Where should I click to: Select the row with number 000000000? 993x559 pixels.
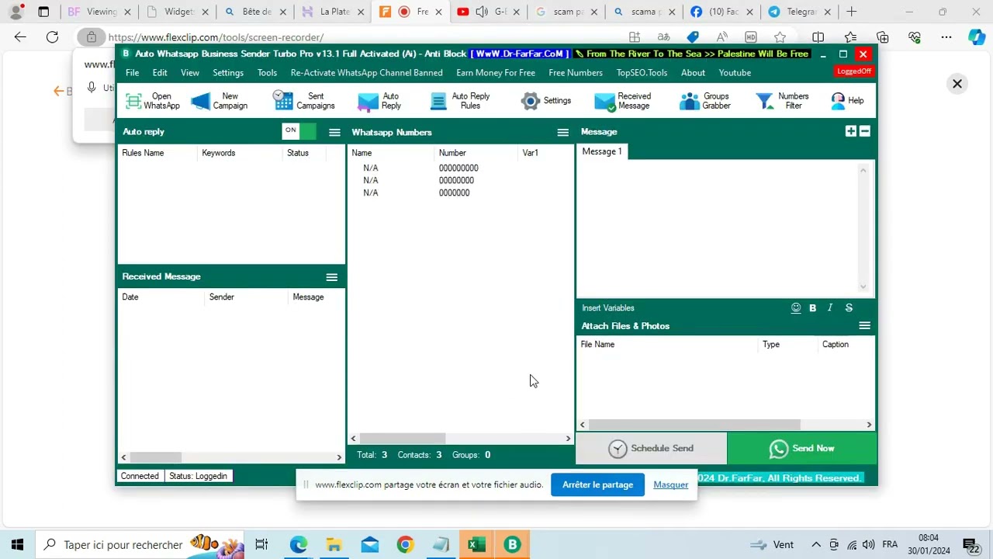point(459,168)
